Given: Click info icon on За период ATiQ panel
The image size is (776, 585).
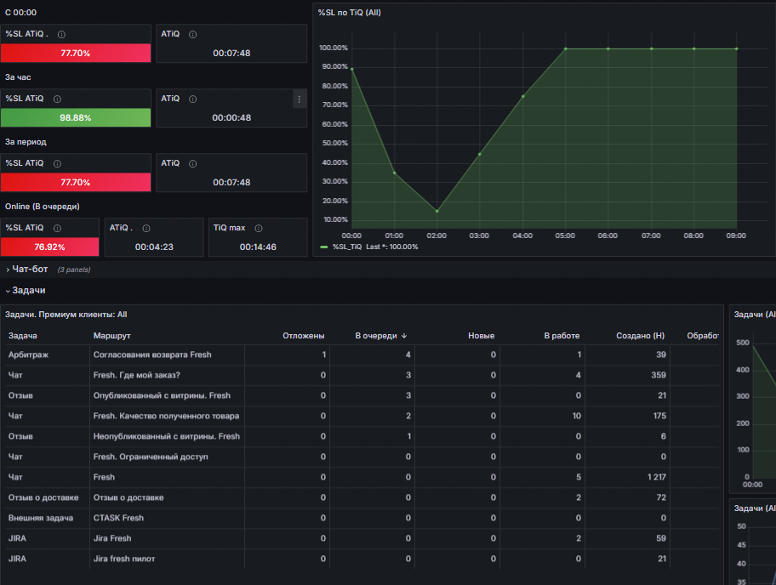Looking at the screenshot, I should click(x=193, y=164).
